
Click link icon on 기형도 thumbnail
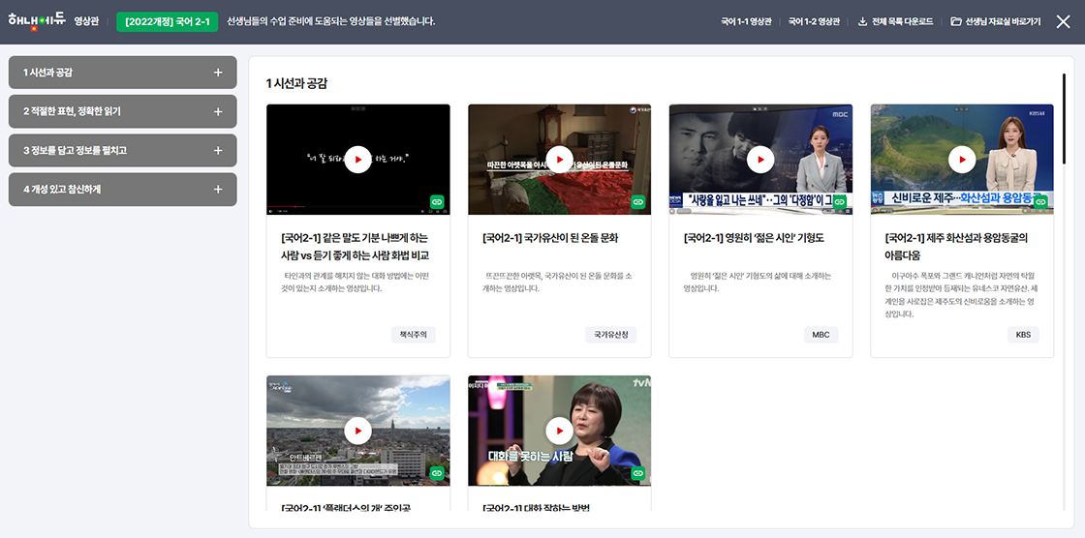point(839,202)
